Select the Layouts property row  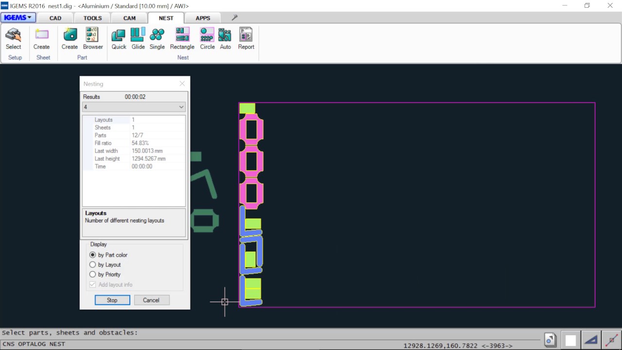tap(134, 120)
